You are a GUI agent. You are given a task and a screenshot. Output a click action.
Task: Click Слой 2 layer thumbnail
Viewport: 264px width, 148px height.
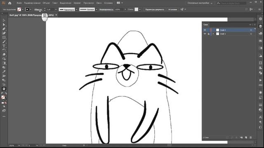217,30
